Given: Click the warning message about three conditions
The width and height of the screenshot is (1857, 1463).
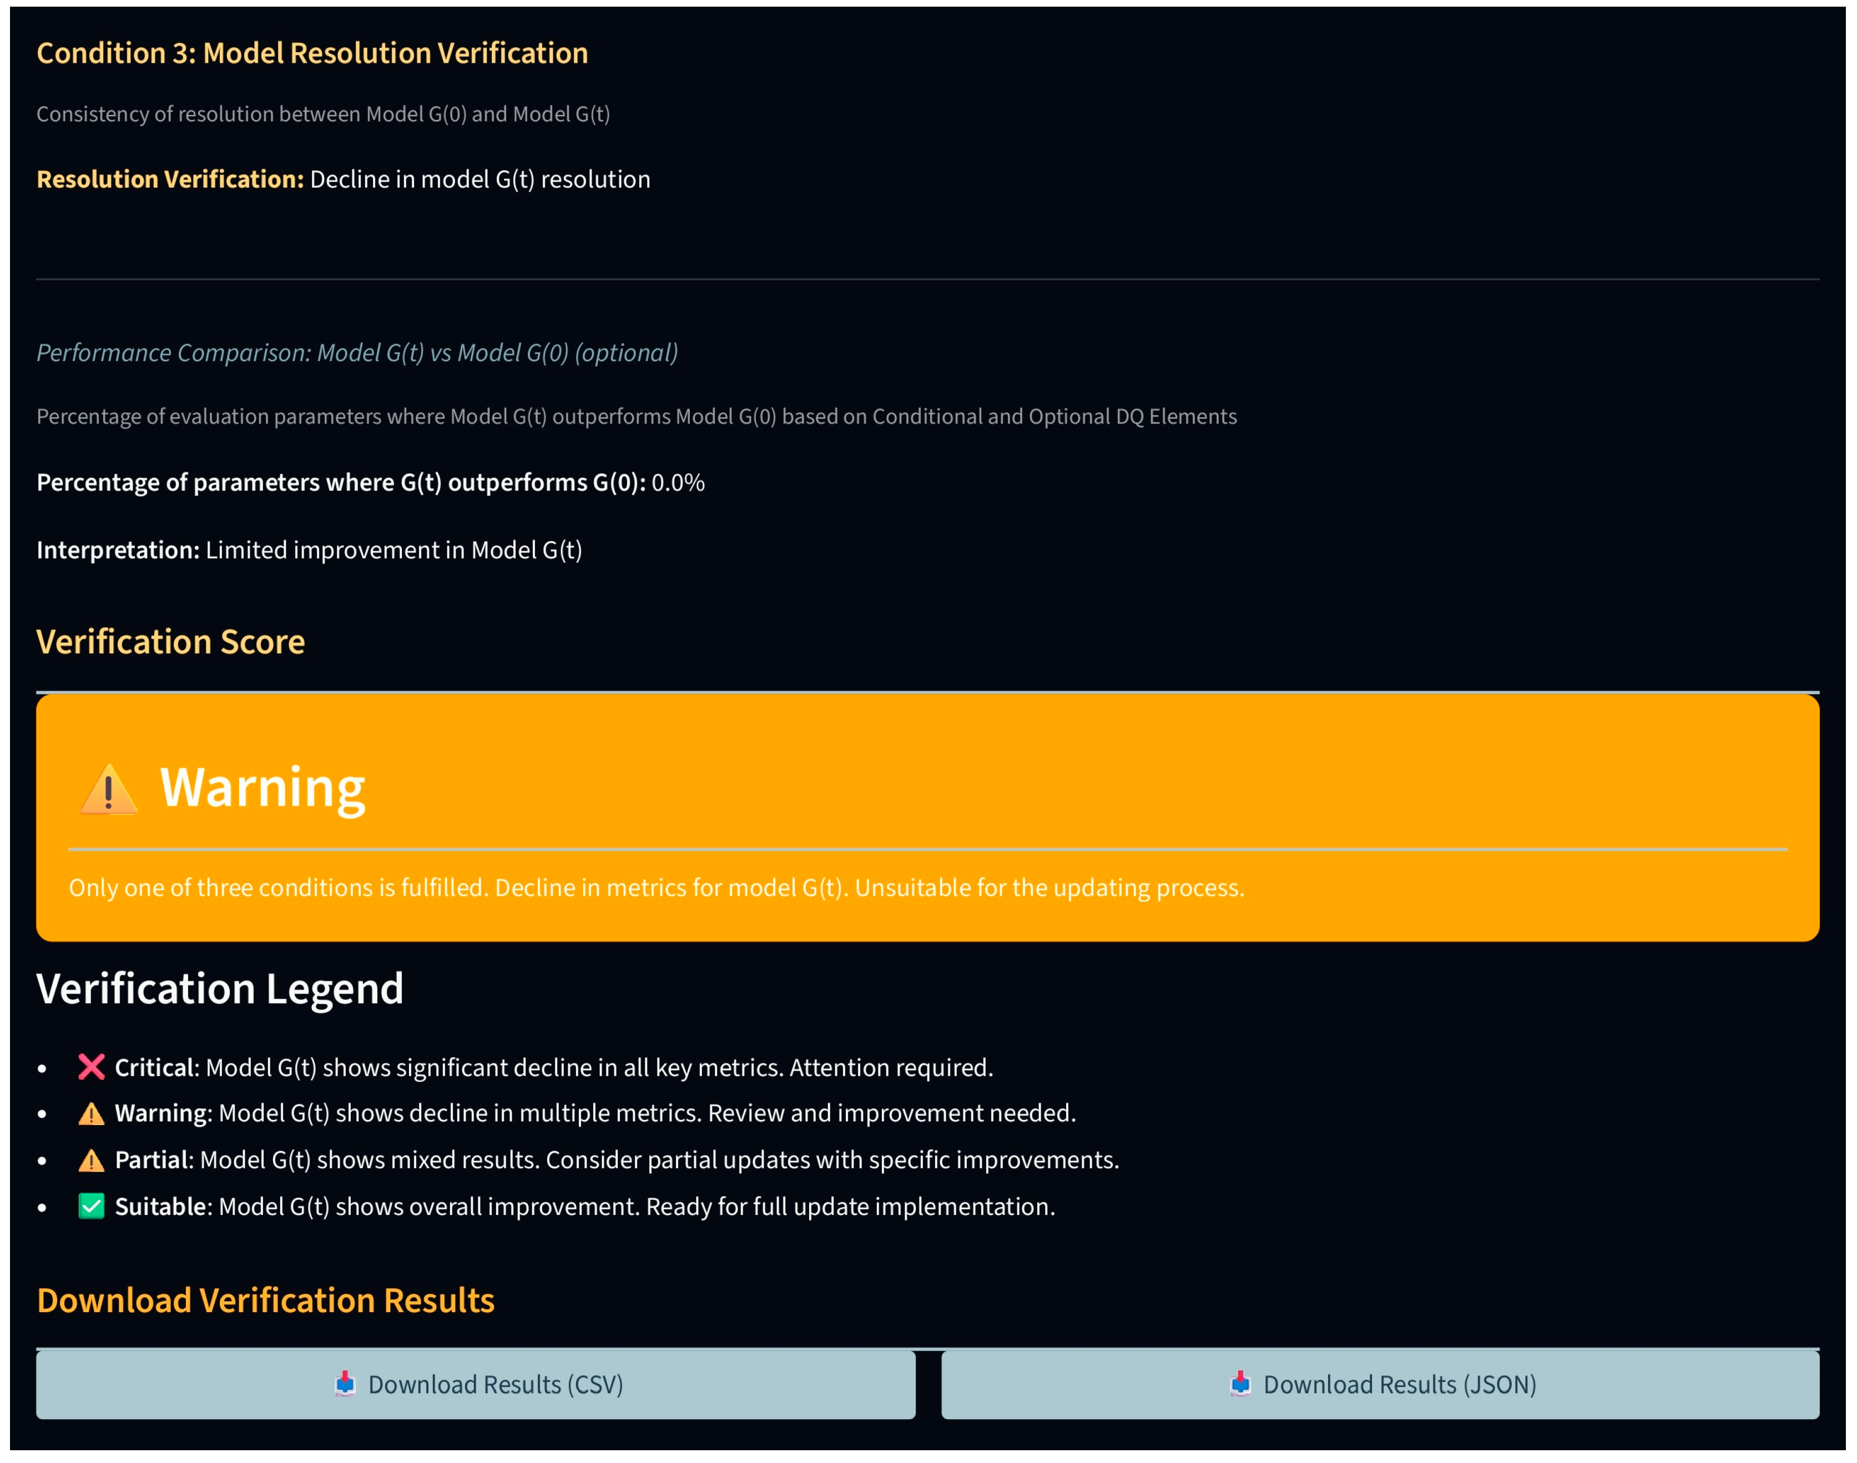Looking at the screenshot, I should tap(656, 887).
